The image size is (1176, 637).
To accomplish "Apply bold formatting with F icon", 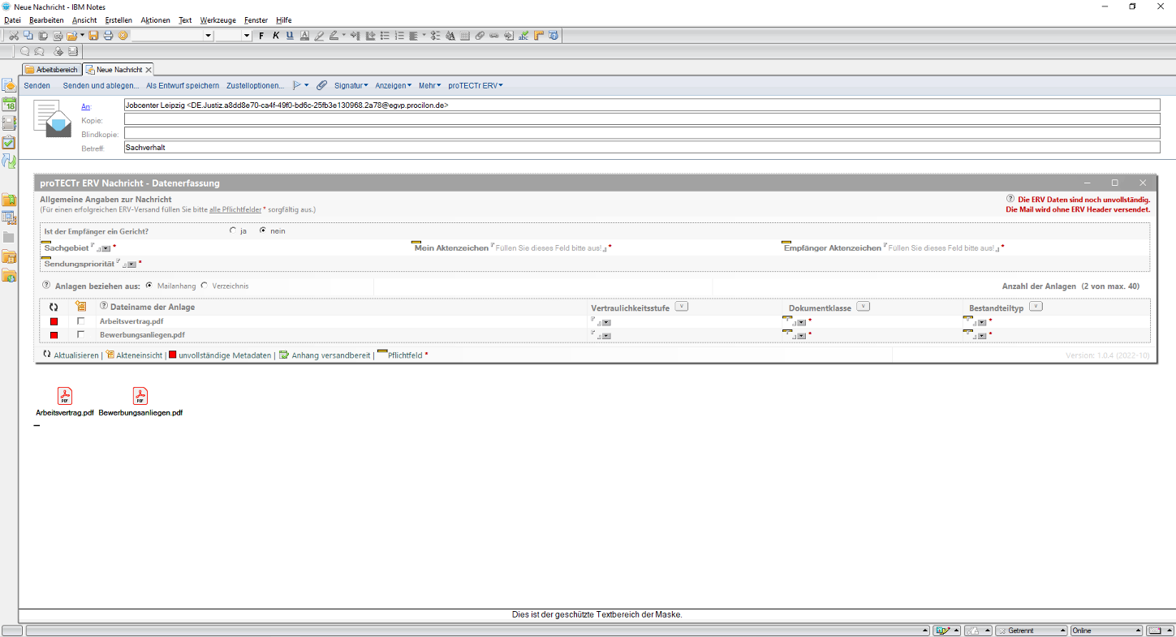I will (261, 36).
